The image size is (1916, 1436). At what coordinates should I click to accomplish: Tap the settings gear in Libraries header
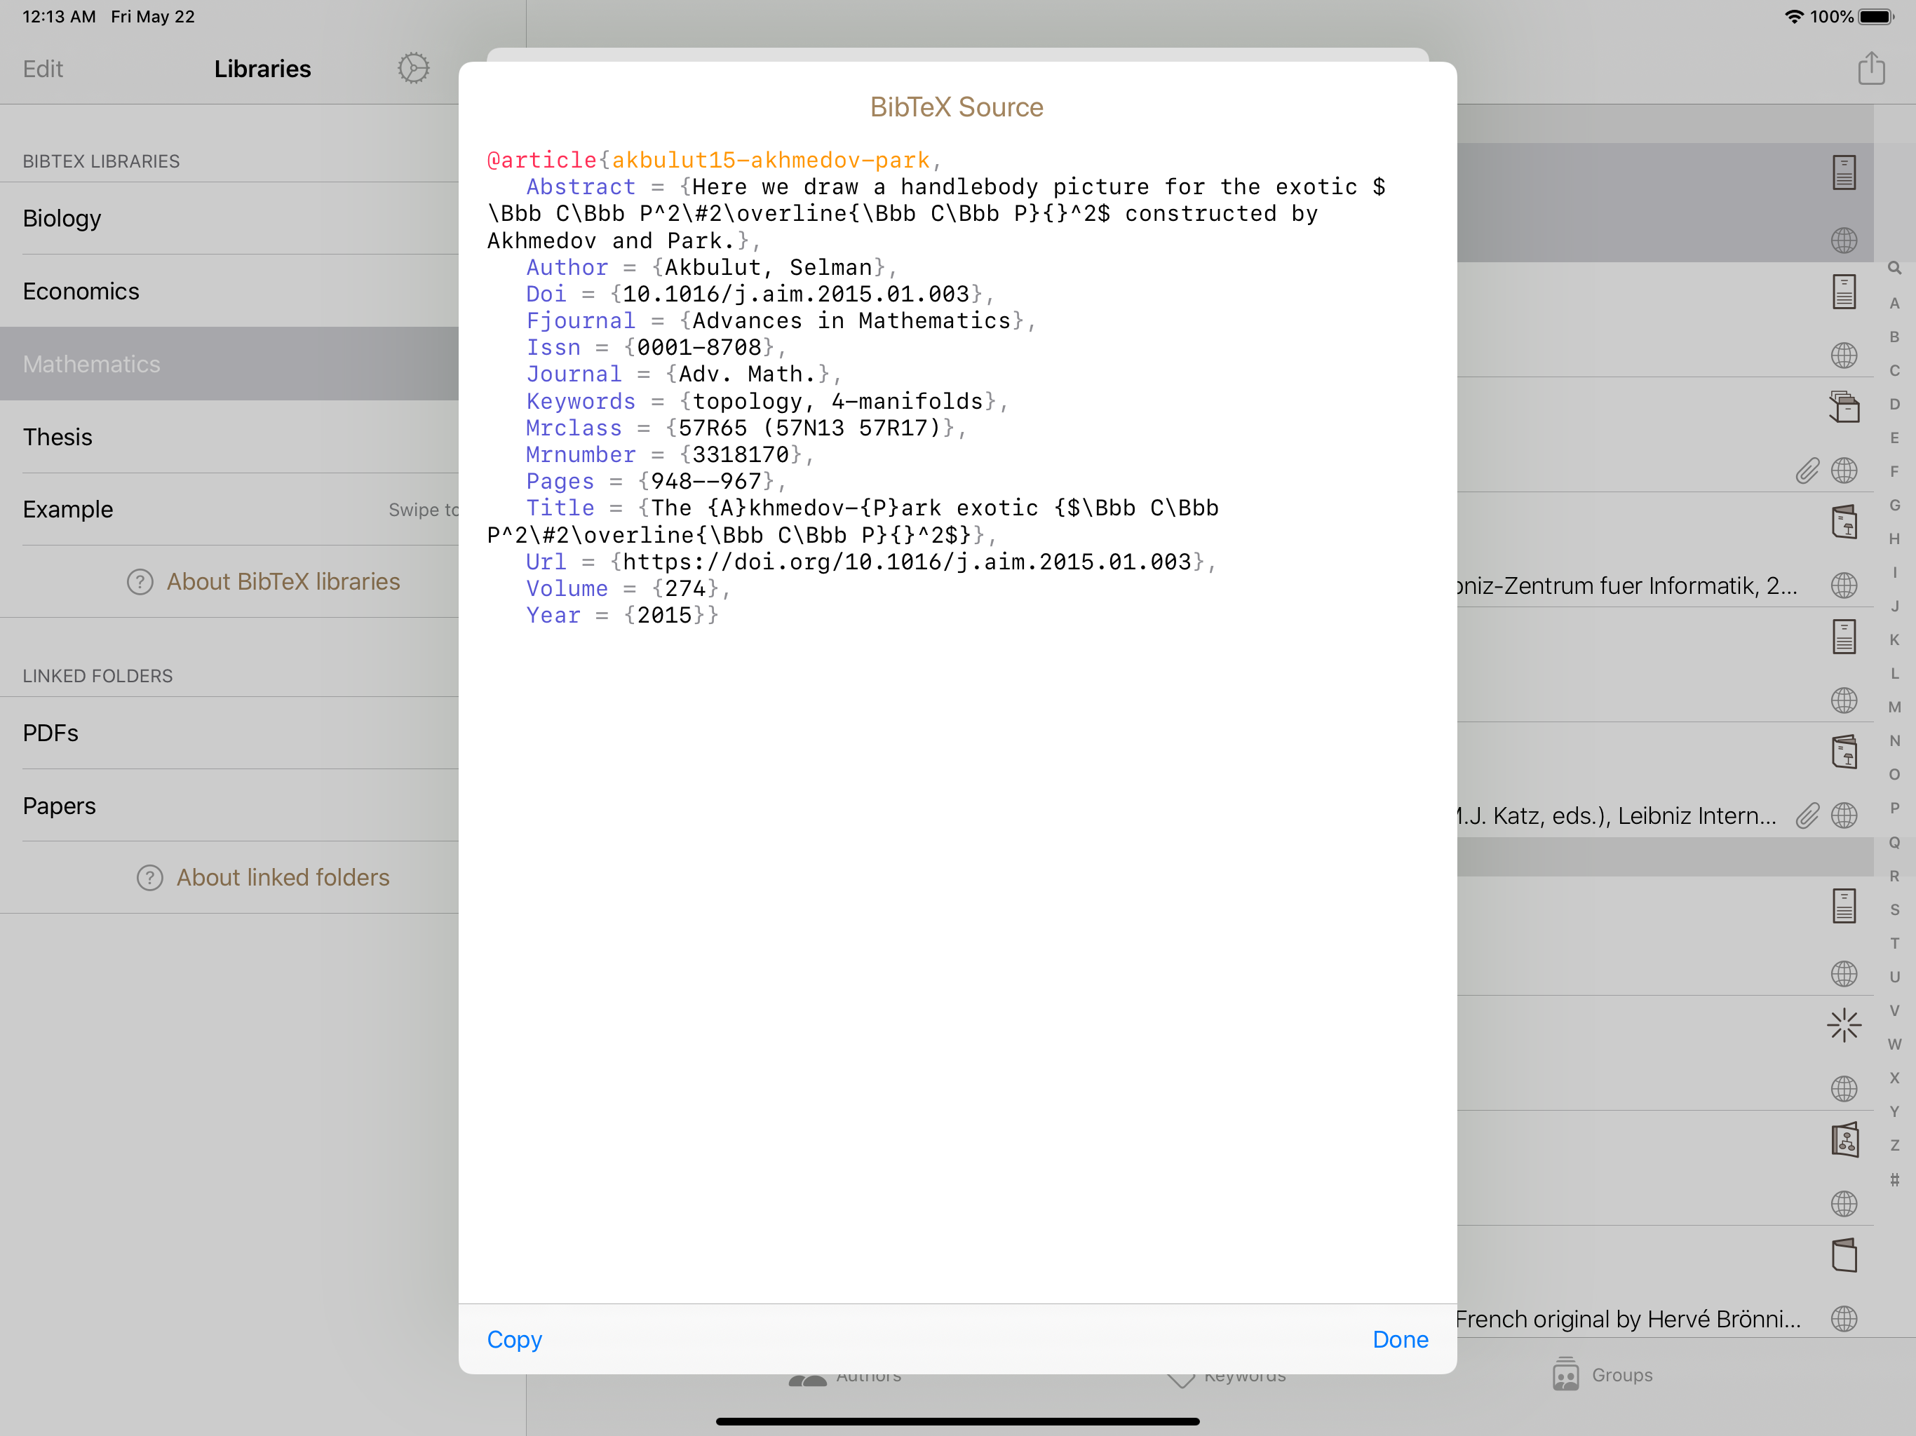click(x=413, y=69)
